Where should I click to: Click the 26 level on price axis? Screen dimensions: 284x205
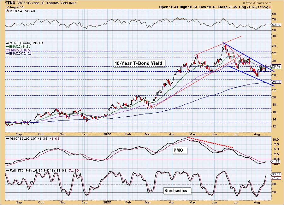point(274,75)
